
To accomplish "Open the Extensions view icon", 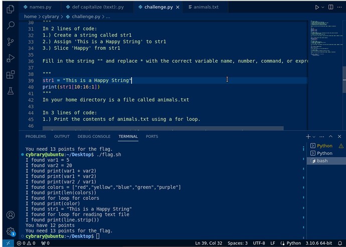I will tap(10, 75).
